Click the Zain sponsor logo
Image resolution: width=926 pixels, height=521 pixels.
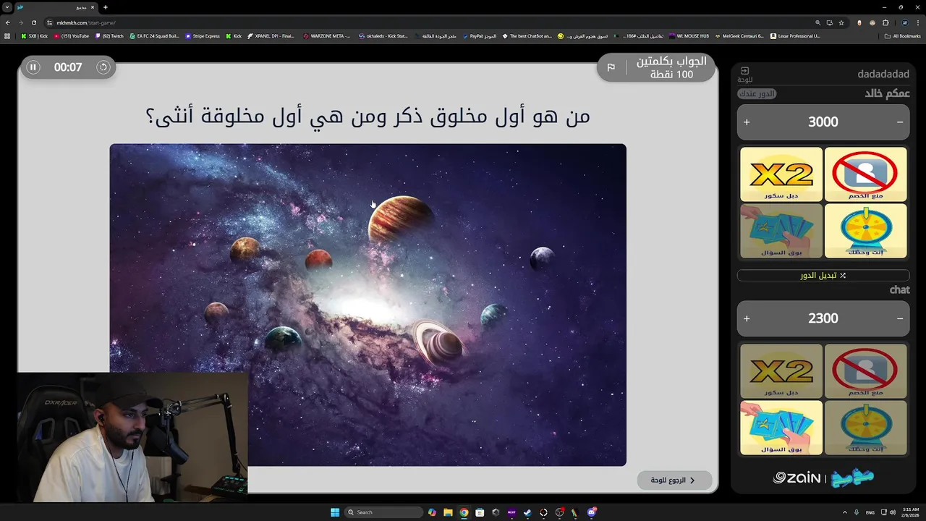coord(797,478)
